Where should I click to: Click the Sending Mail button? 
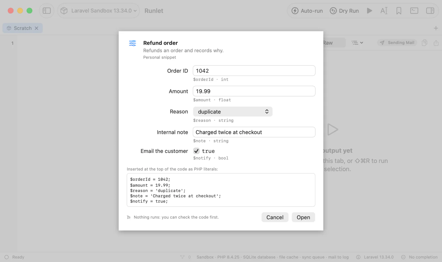[397, 43]
